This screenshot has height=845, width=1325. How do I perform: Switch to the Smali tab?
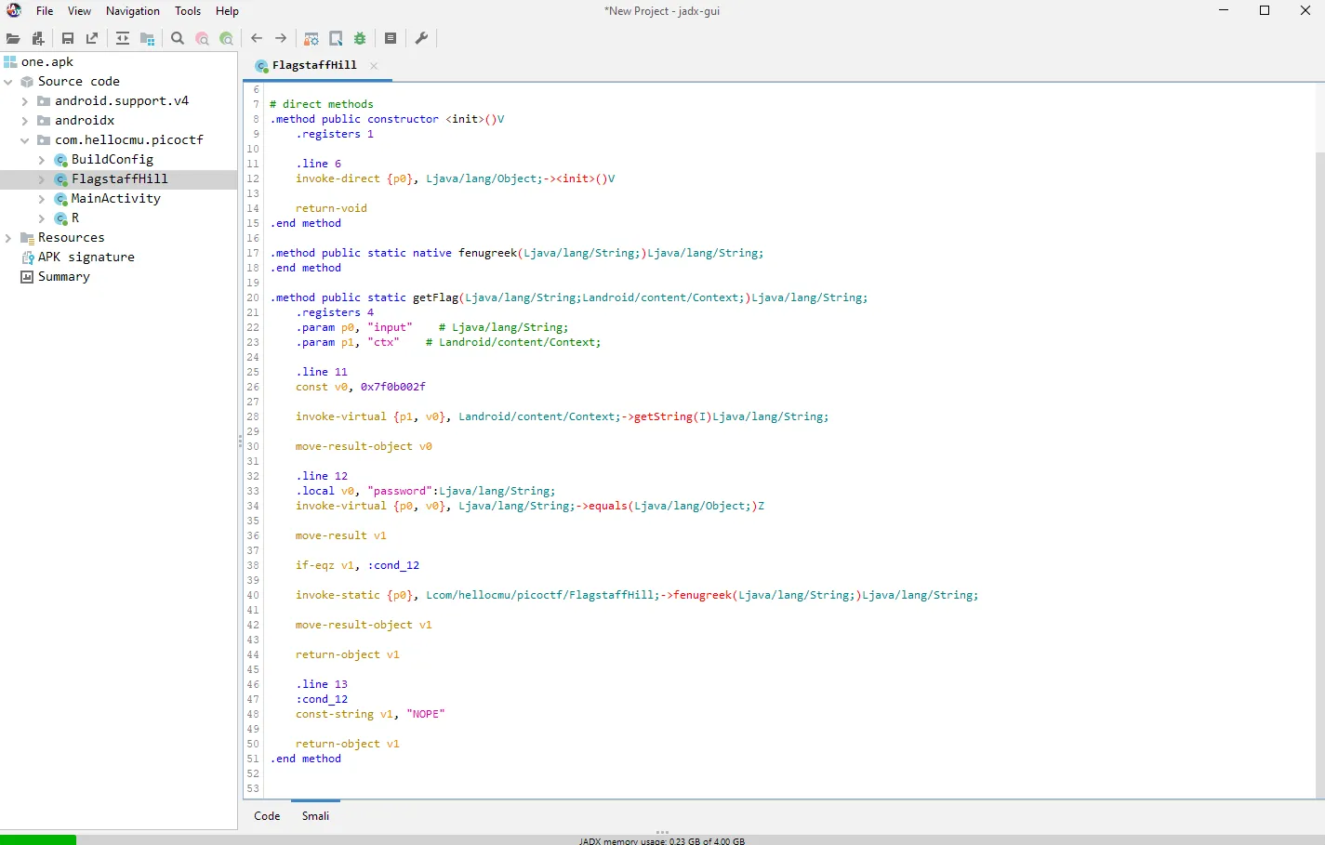pos(315,816)
